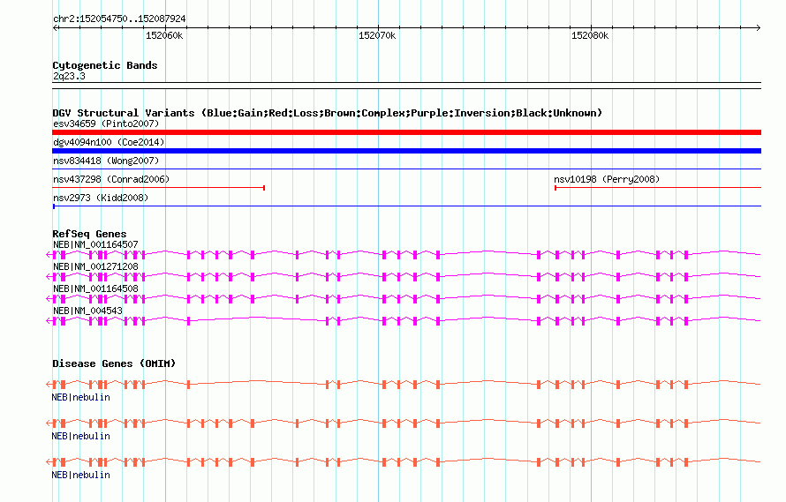Open the esv34659 (Pinto2007) label
This screenshot has width=786, height=502.
pyautogui.click(x=106, y=124)
